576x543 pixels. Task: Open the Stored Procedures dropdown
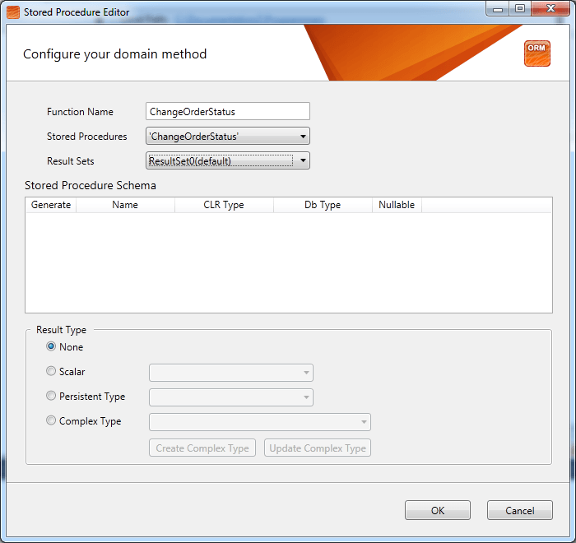[228, 137]
